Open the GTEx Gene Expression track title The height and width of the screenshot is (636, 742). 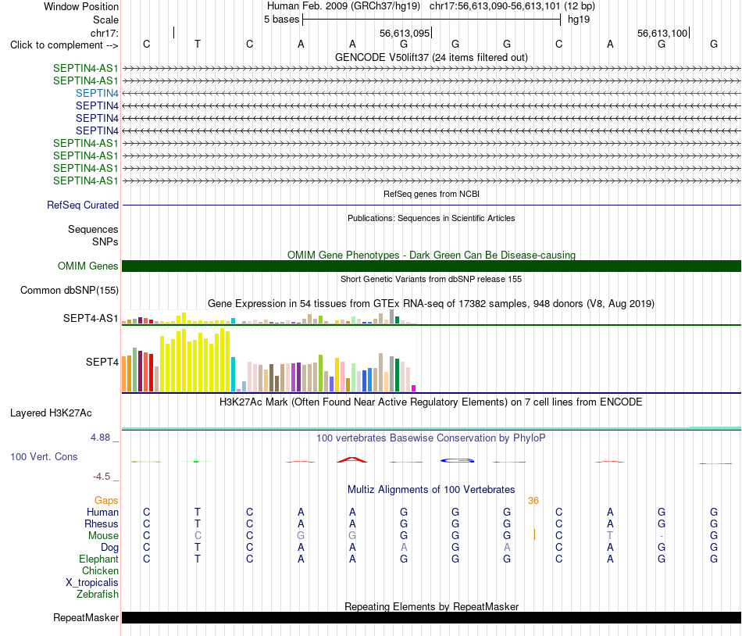[x=431, y=303]
